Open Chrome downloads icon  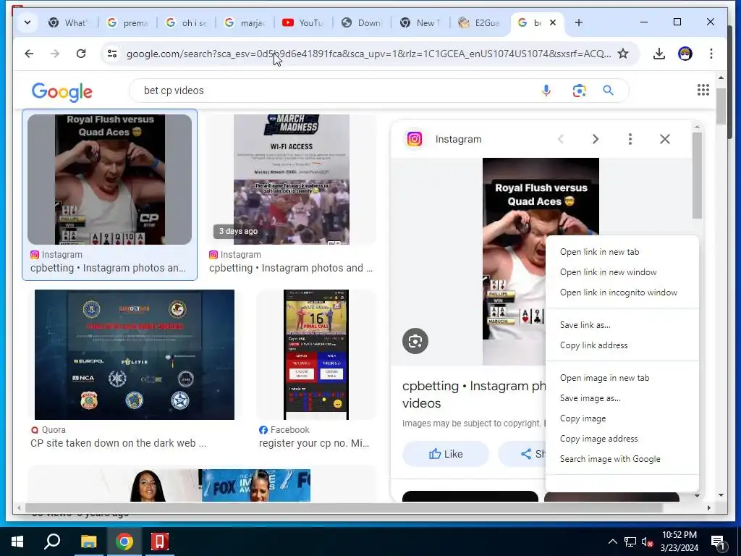(659, 54)
